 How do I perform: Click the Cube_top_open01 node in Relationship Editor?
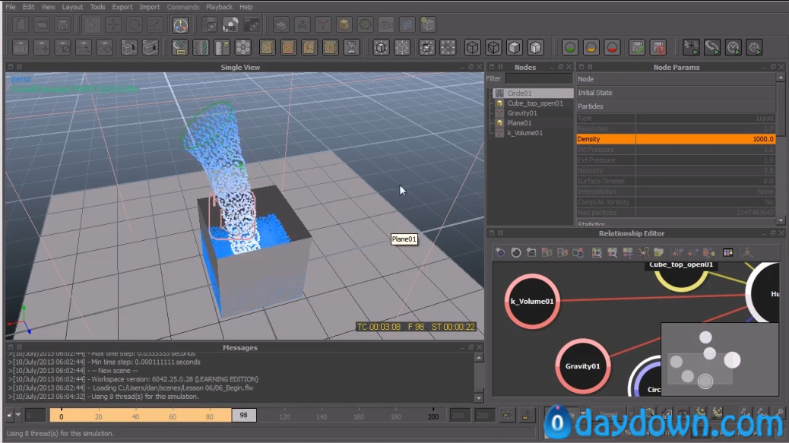[x=681, y=276]
